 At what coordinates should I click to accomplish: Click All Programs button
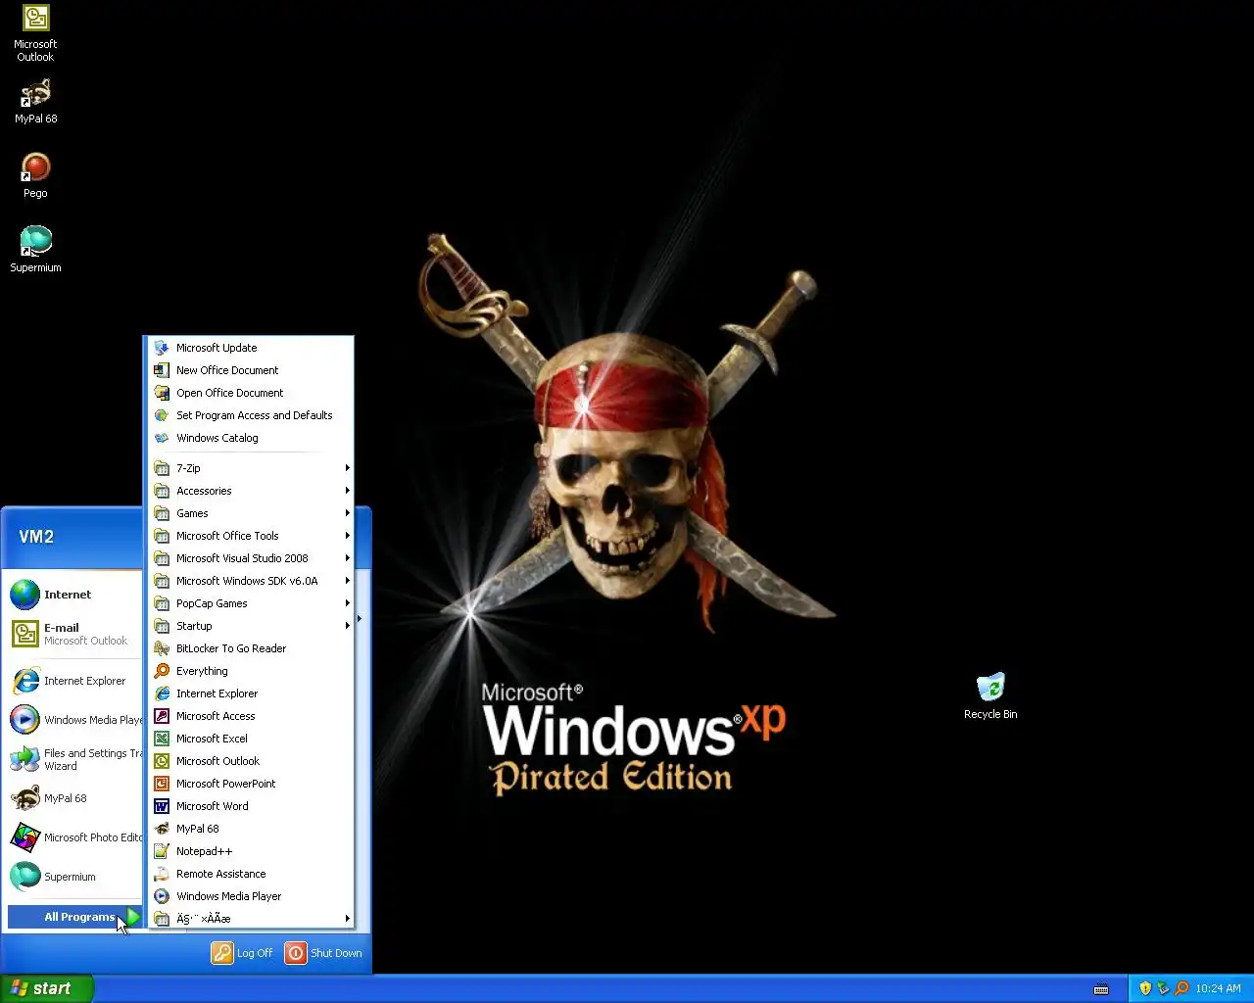(74, 917)
